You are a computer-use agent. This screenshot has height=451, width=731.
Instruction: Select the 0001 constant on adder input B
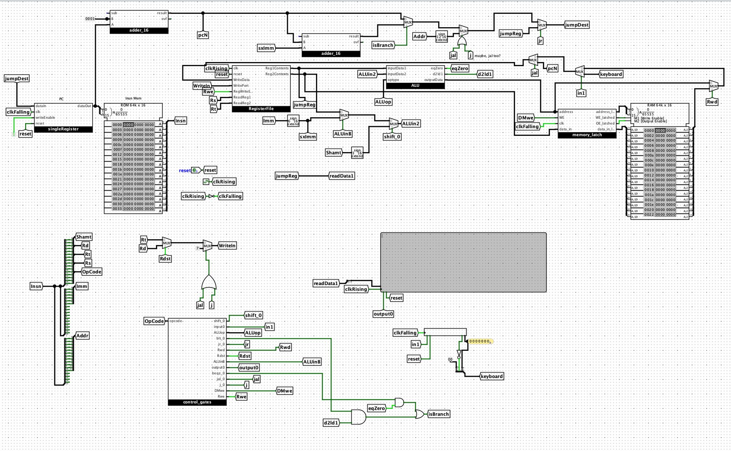coord(90,19)
